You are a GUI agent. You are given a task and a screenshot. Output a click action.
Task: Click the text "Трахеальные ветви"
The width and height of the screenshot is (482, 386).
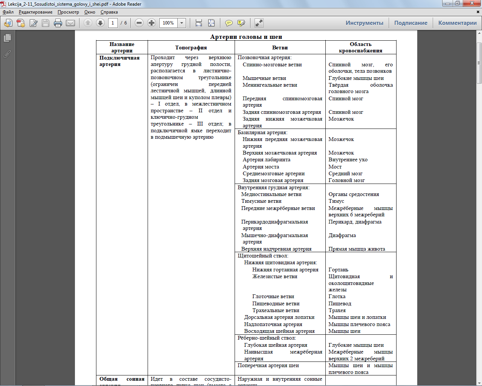tap(276, 310)
